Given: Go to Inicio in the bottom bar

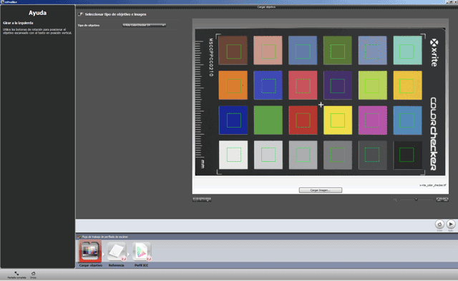Looking at the screenshot, I should 34,275.
